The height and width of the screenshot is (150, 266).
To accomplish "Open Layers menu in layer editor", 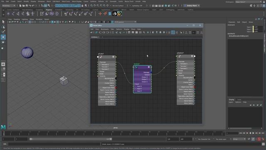I will [x=231, y=102].
